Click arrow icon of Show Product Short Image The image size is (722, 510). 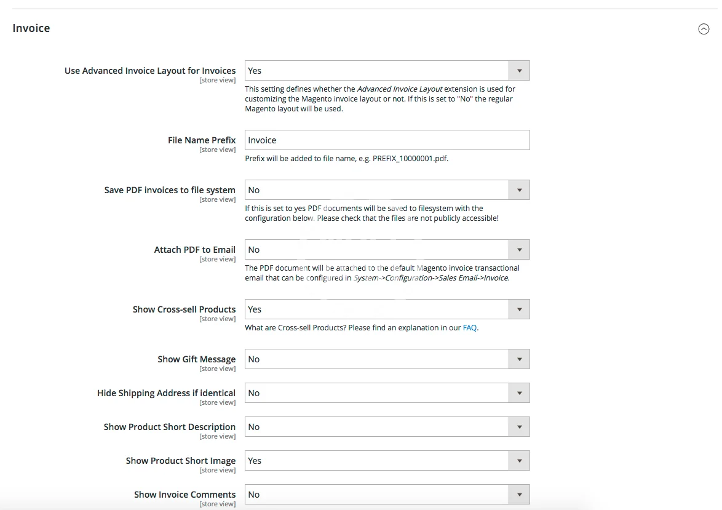click(x=519, y=461)
